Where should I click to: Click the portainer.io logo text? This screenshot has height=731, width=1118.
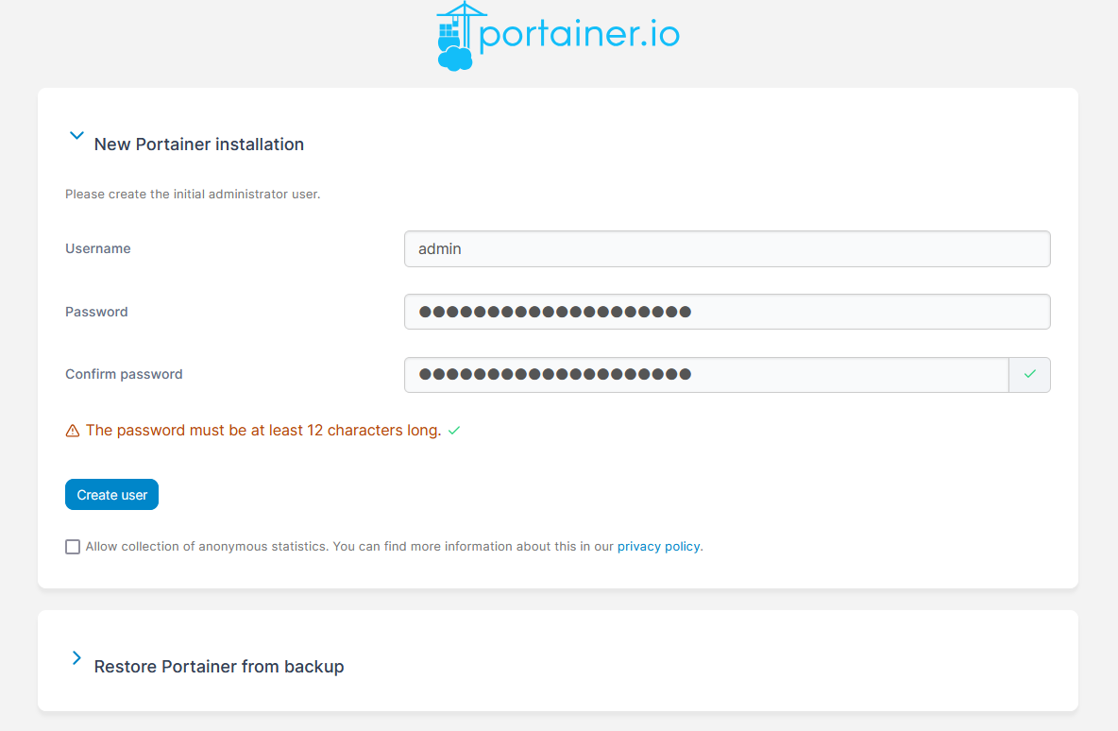(x=579, y=35)
